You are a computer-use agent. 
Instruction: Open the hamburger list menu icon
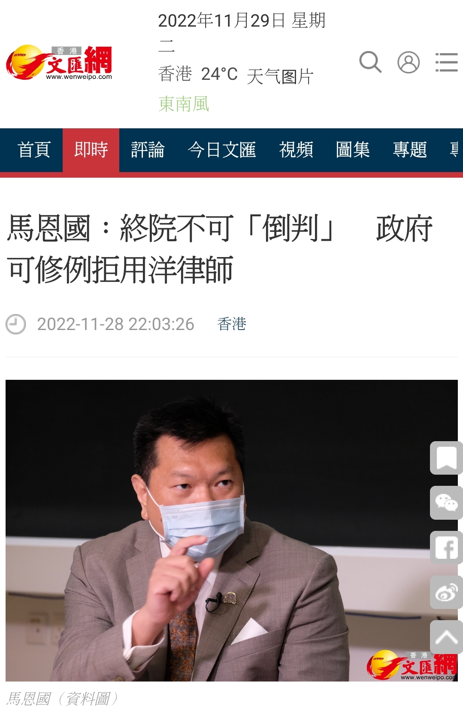pos(446,62)
